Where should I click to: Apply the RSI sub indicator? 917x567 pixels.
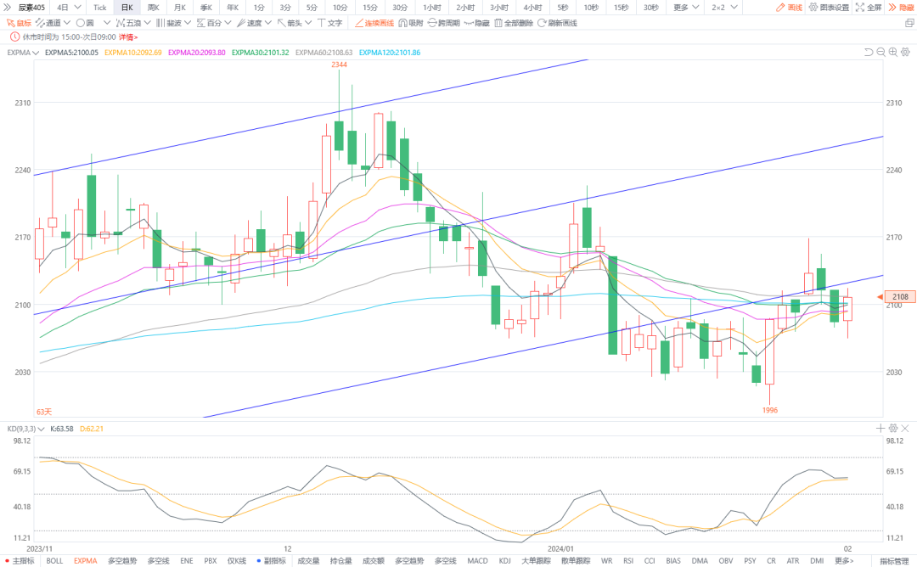[628, 560]
